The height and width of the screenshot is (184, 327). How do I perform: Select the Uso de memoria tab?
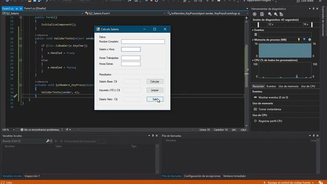(288, 86)
